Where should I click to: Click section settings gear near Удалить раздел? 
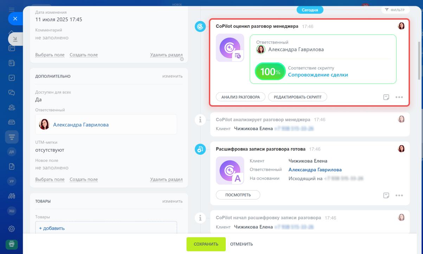tap(182, 59)
